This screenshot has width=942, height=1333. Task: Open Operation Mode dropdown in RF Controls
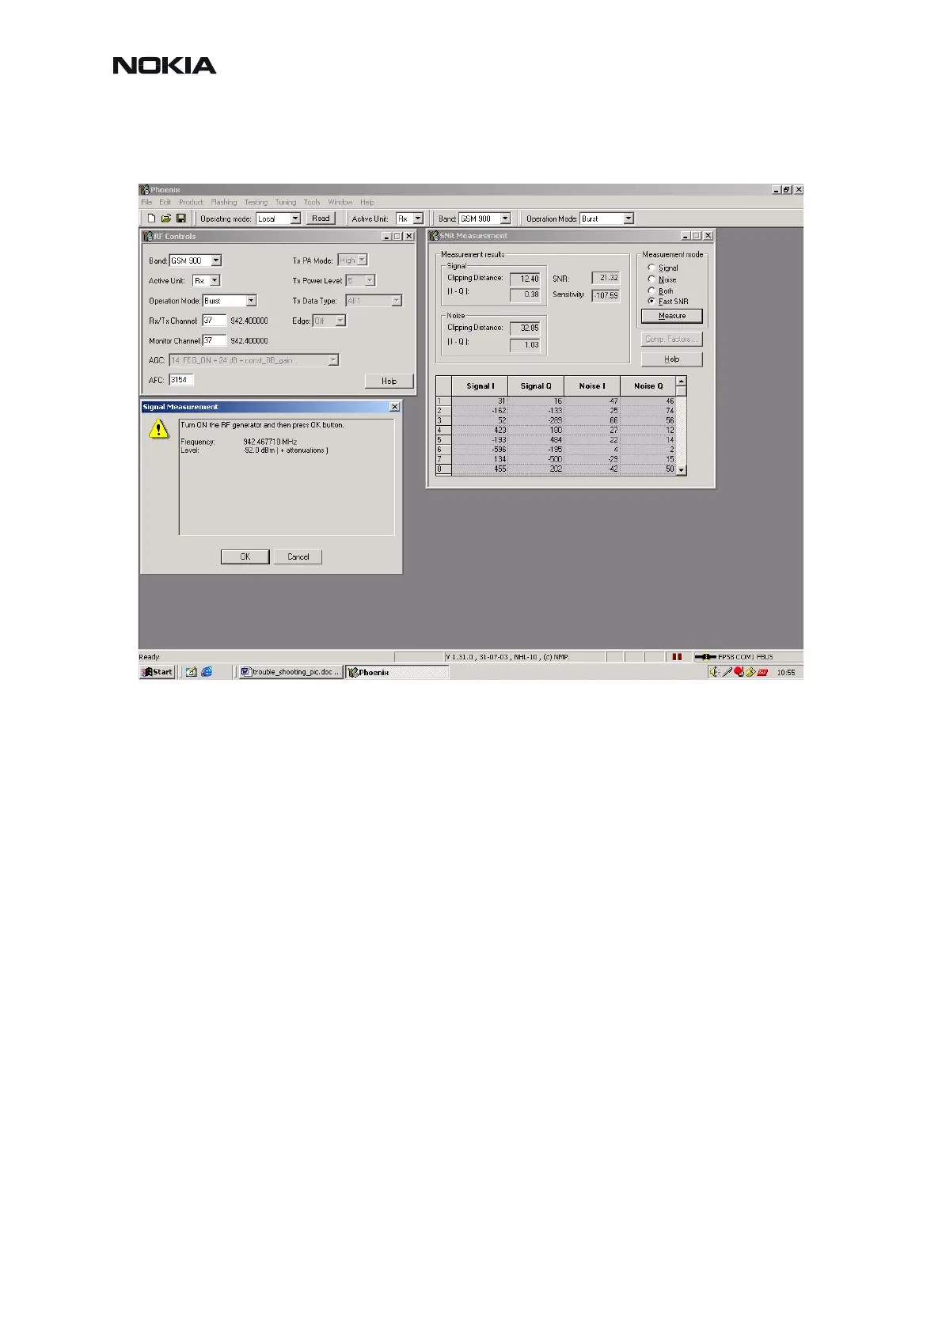[251, 301]
